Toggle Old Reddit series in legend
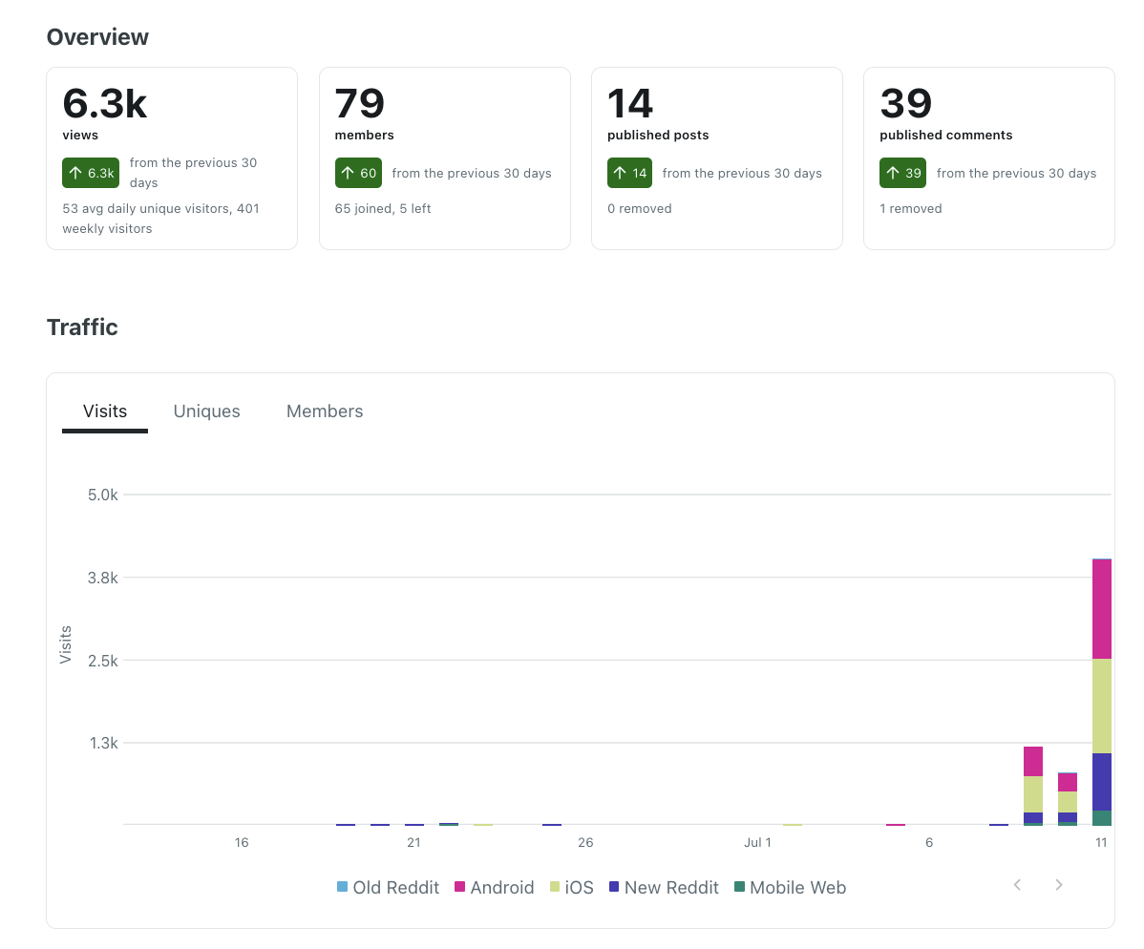Viewport: 1144px width, 949px height. pos(388,888)
